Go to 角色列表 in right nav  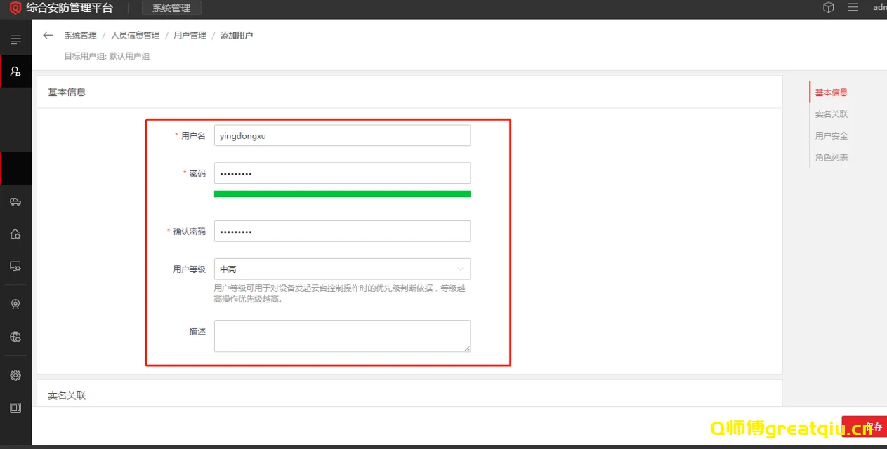tap(832, 158)
